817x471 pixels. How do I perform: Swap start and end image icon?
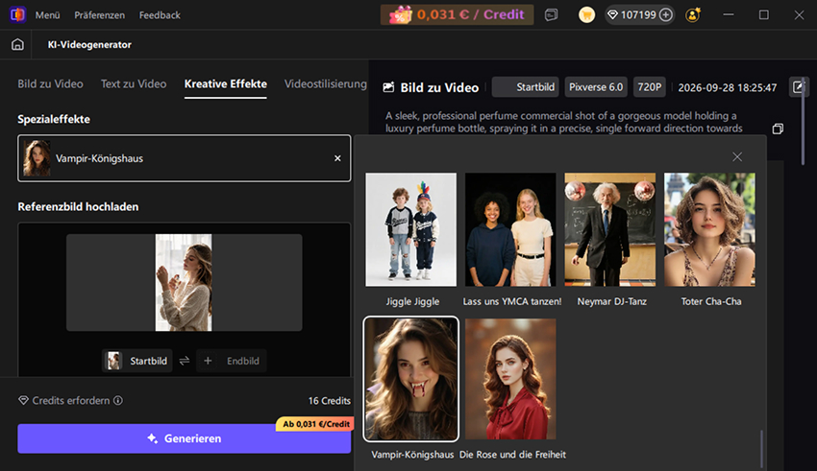(x=185, y=361)
